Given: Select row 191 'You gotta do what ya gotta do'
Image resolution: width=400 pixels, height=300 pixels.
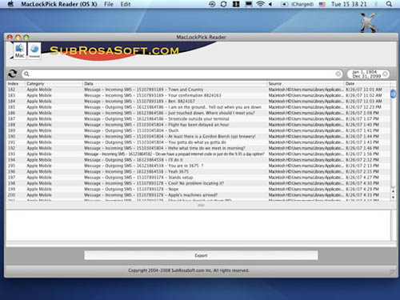Looking at the screenshot, I should (198, 142).
